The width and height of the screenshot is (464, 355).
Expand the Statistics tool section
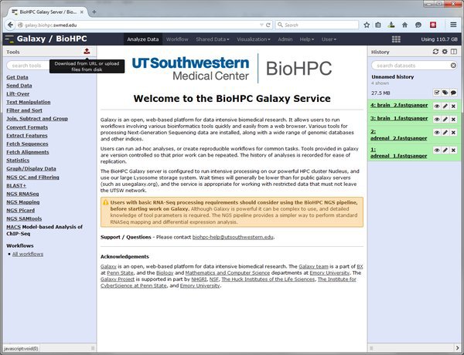(18, 161)
